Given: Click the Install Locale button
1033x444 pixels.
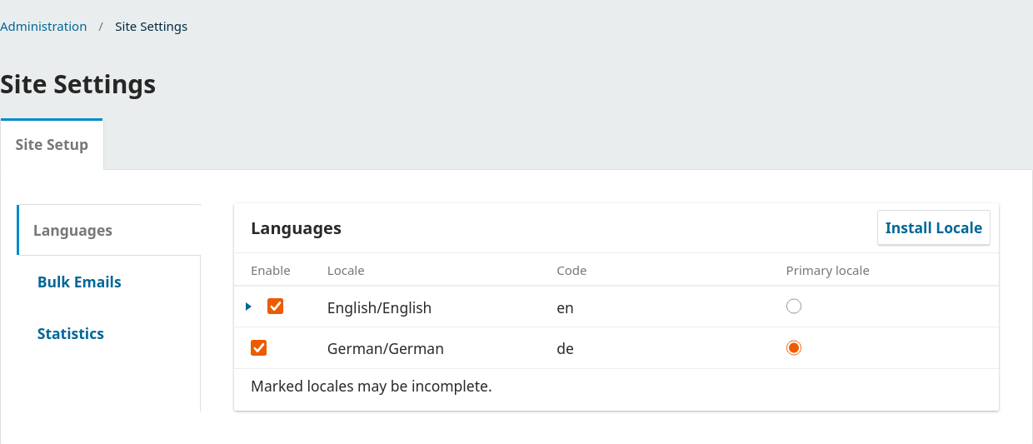Looking at the screenshot, I should pos(933,228).
